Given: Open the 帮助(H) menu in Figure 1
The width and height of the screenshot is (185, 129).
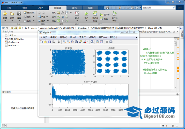Looking at the screenshot, I should (113, 37).
